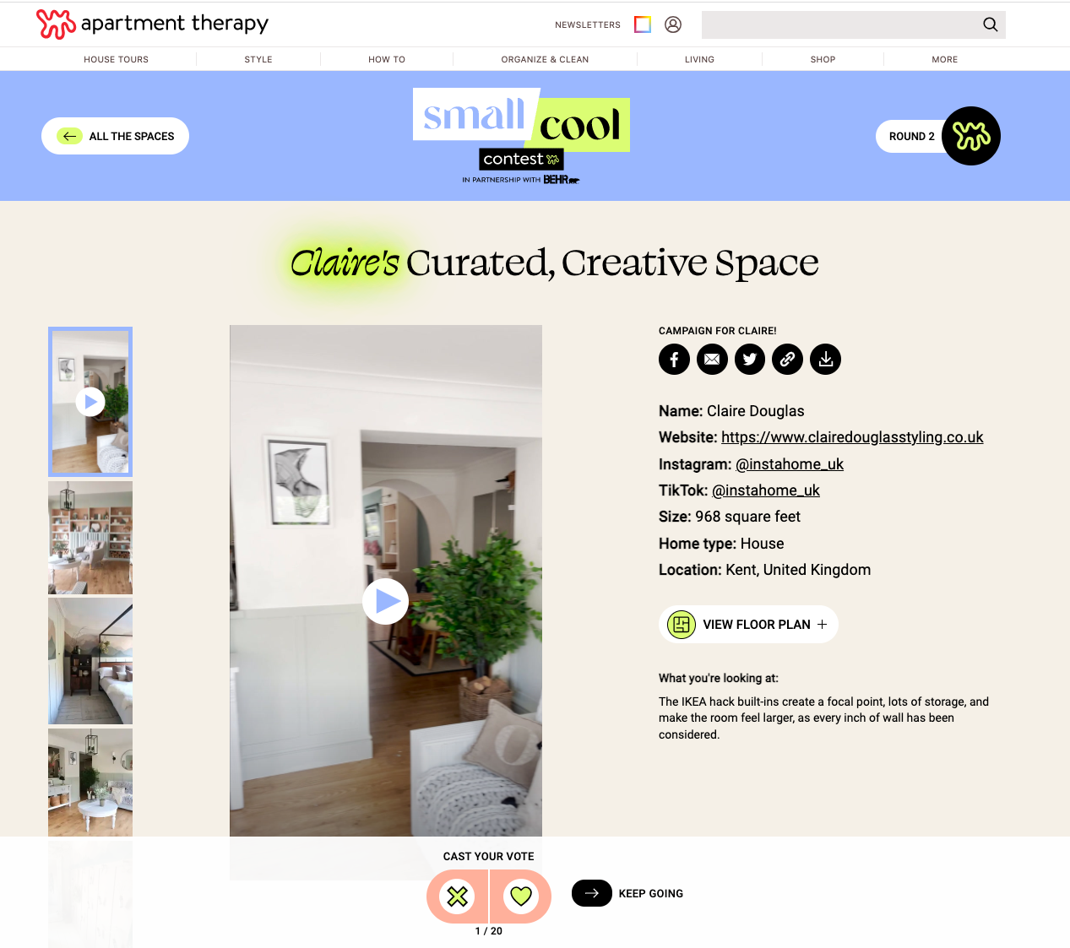Vote no with the X button

458,896
